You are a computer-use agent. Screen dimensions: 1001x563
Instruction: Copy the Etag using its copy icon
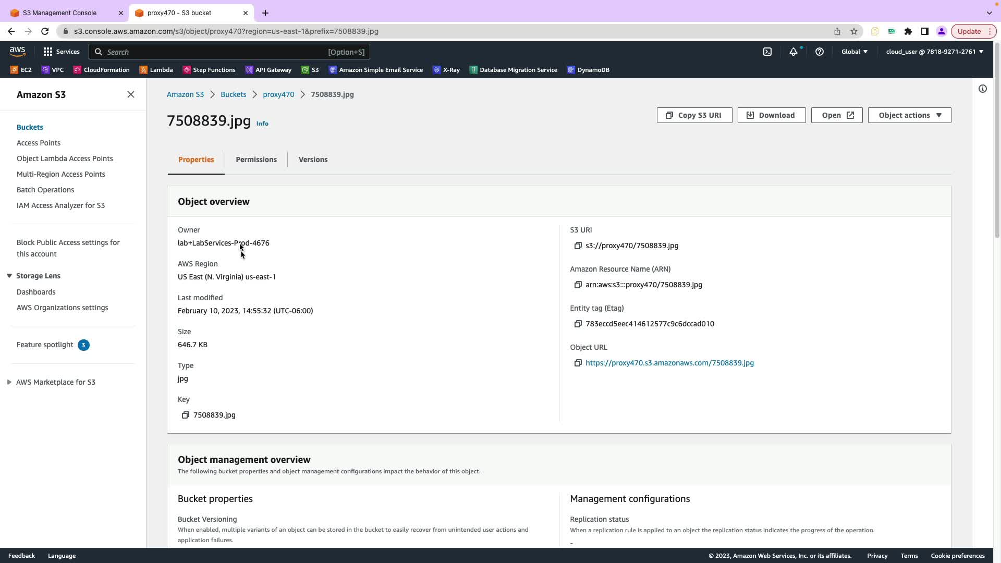pyautogui.click(x=578, y=324)
